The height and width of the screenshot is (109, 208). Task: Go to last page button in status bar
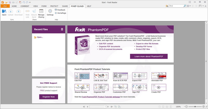coord(112,107)
